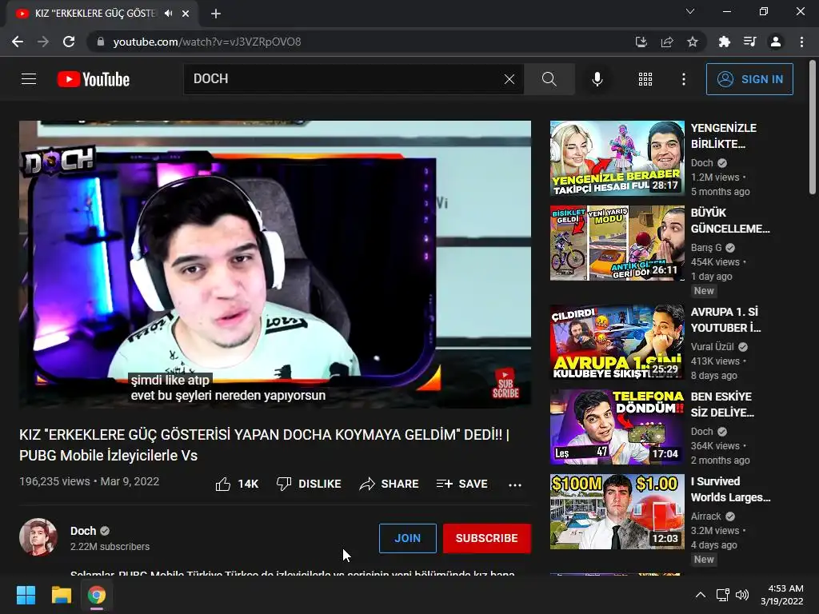Screen dimensions: 819x614
Task: Click the JOIN membership button
Action: click(407, 538)
